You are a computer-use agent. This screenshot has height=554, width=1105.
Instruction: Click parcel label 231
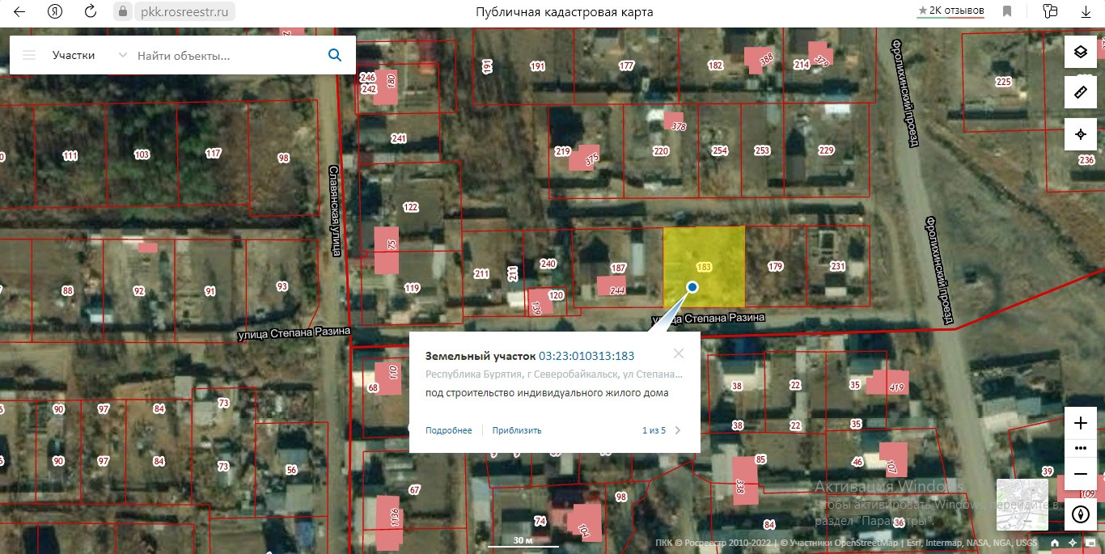point(837,266)
